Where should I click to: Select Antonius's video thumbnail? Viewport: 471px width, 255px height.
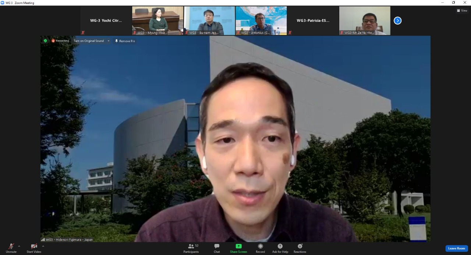261,21
